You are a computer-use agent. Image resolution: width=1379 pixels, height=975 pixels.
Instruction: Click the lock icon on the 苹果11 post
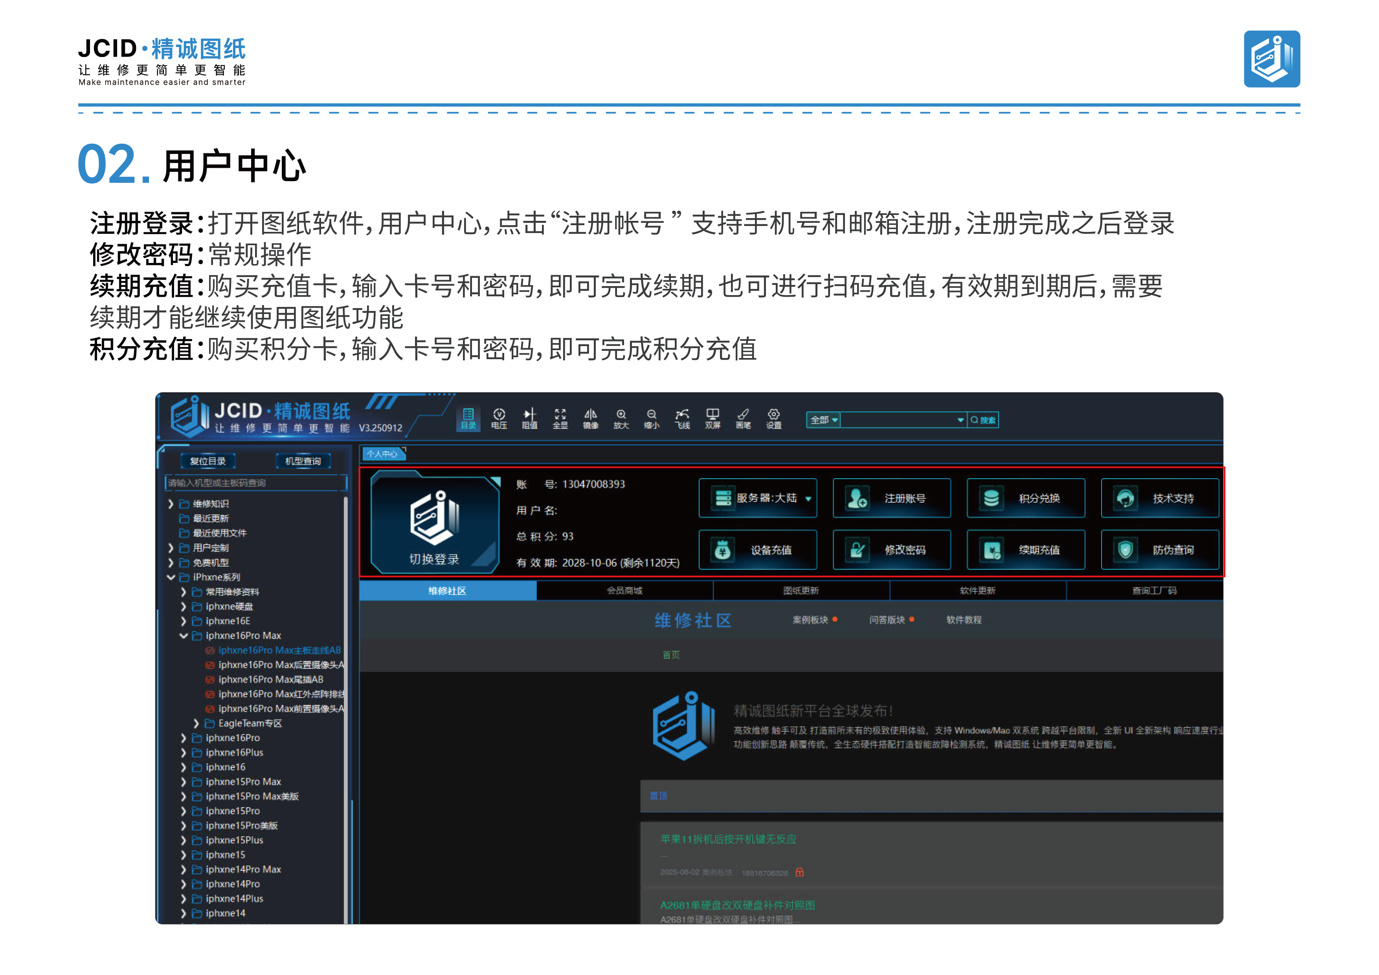point(799,872)
